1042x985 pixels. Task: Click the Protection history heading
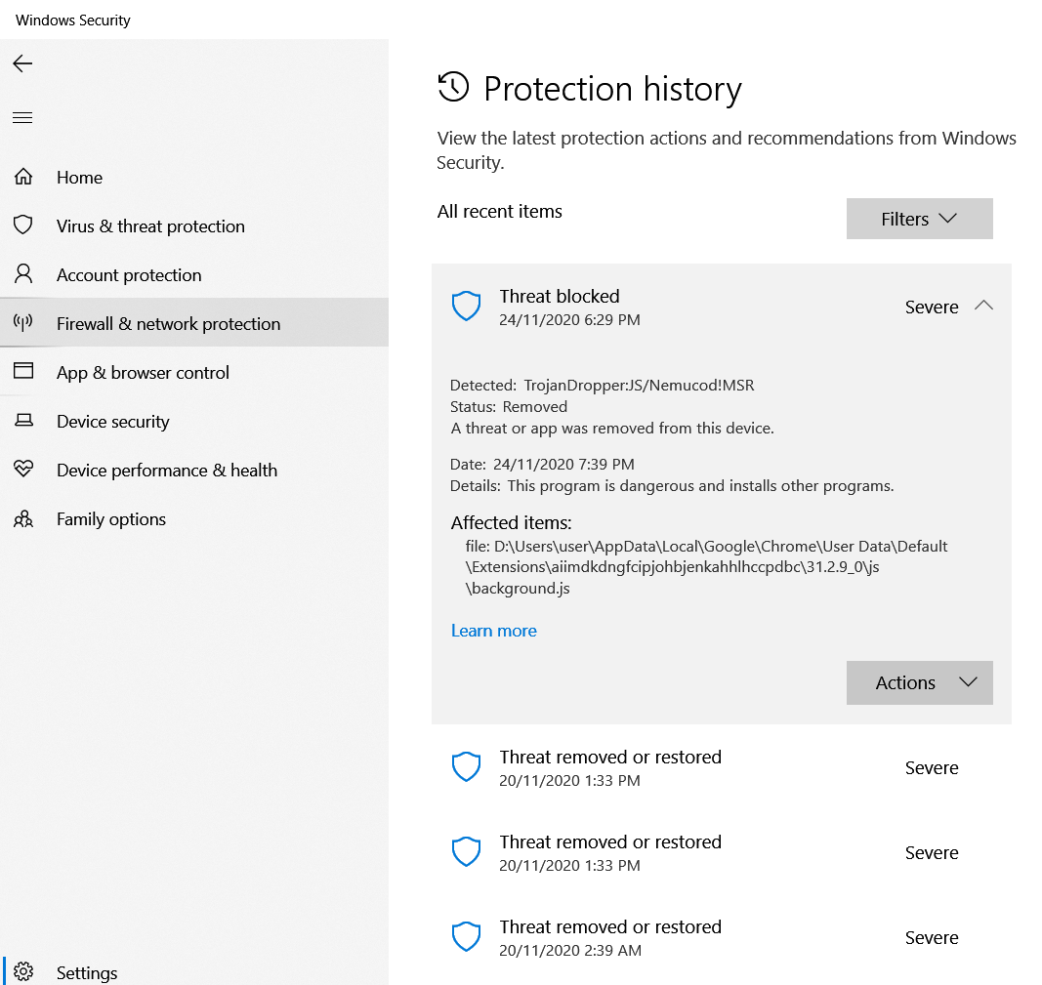(612, 88)
